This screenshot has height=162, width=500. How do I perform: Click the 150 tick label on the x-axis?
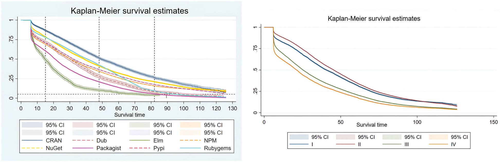[x=493, y=122]
